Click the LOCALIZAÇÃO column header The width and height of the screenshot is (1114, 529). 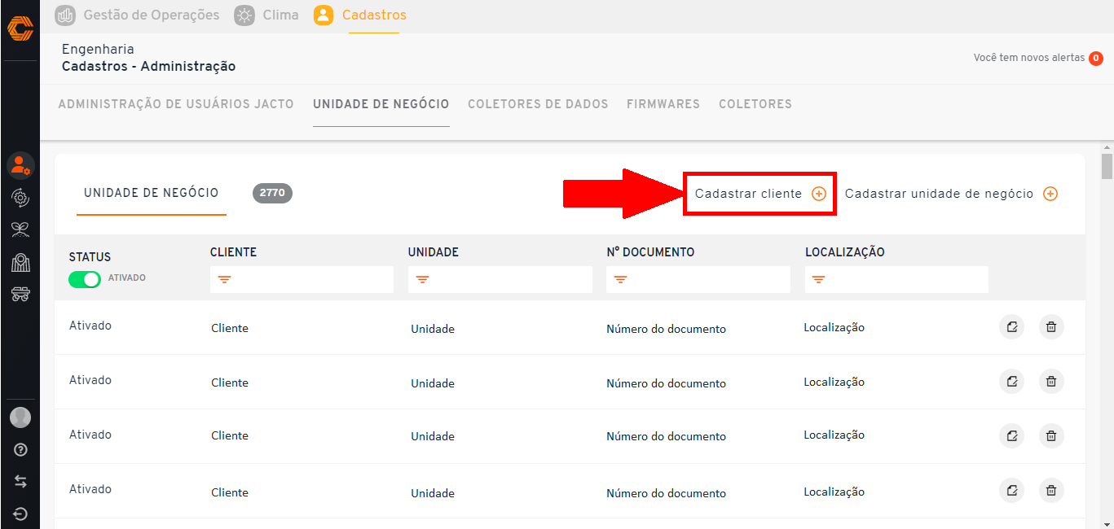845,252
